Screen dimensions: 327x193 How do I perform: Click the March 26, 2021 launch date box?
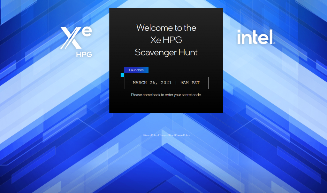[x=166, y=83]
